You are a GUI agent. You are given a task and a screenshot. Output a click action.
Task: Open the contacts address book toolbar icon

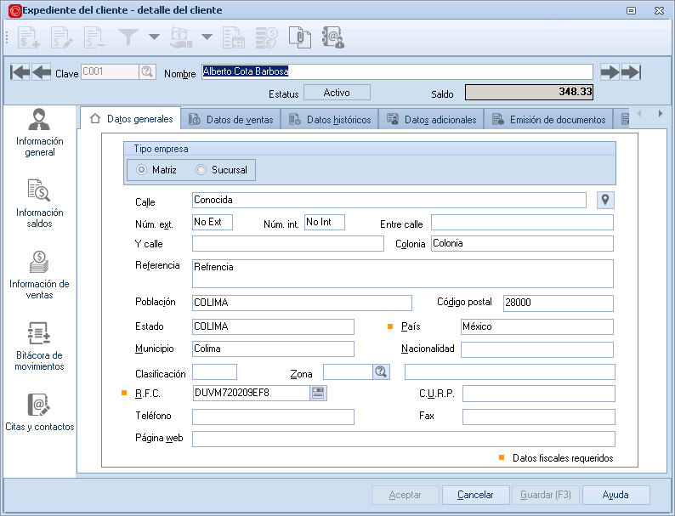click(x=332, y=37)
